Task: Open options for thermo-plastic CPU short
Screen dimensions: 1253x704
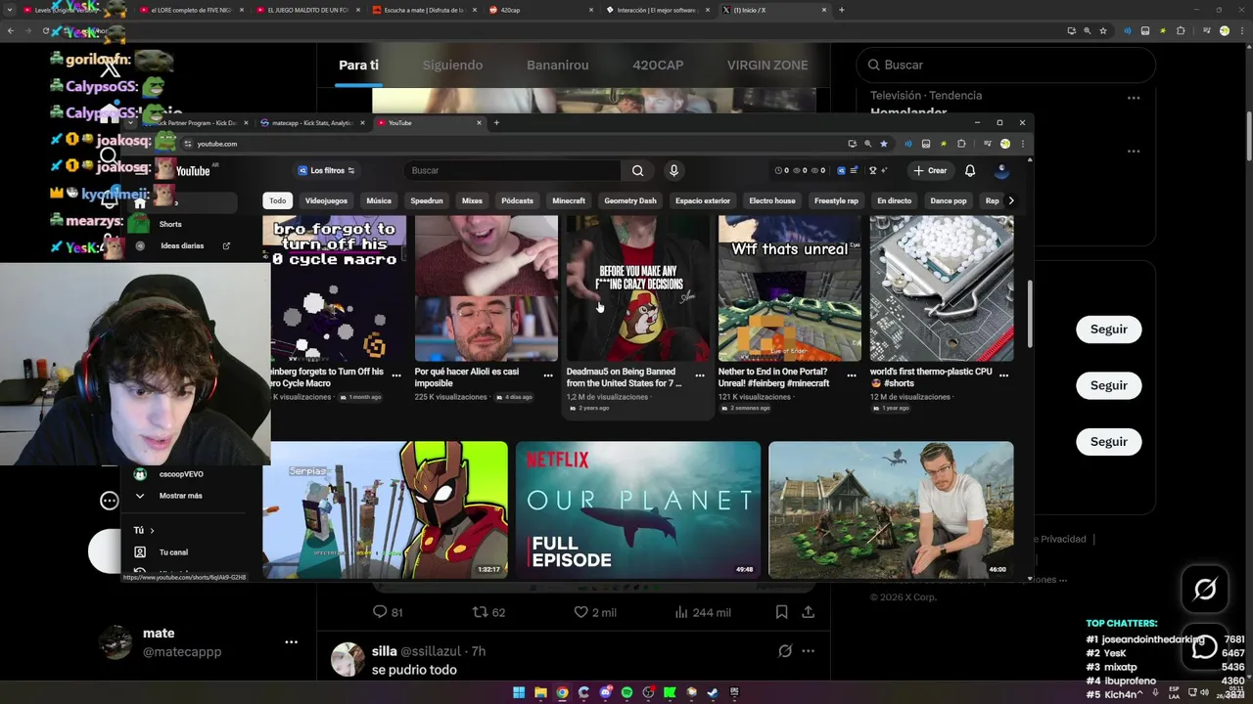Action: pyautogui.click(x=1003, y=375)
